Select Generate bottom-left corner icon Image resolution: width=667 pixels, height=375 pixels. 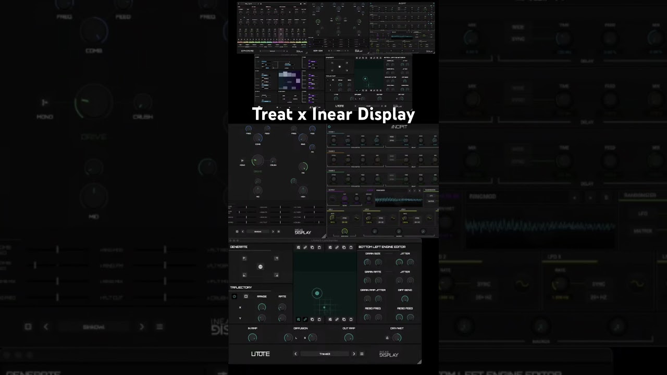click(244, 275)
